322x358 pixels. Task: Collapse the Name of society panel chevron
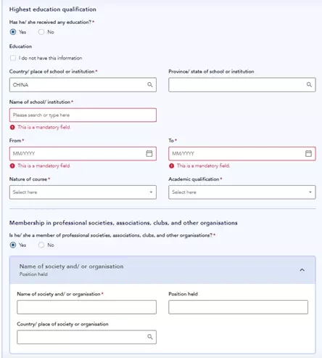click(302, 269)
